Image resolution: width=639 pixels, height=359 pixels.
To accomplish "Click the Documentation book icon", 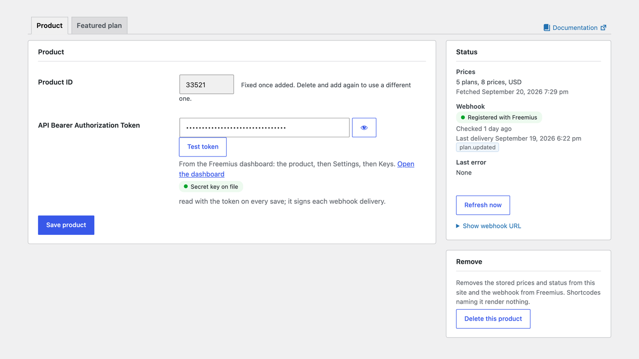I will point(547,28).
